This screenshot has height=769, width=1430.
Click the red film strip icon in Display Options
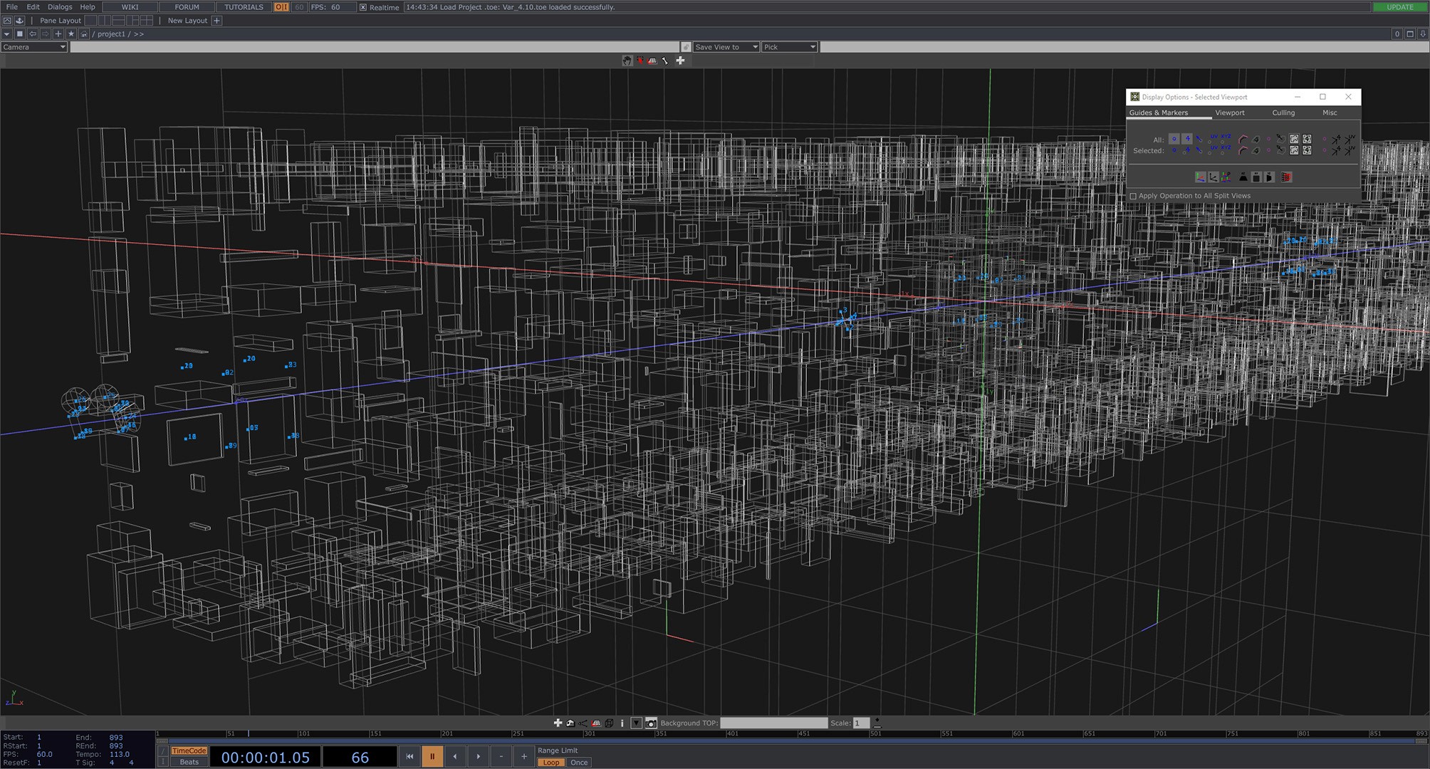(x=1286, y=177)
